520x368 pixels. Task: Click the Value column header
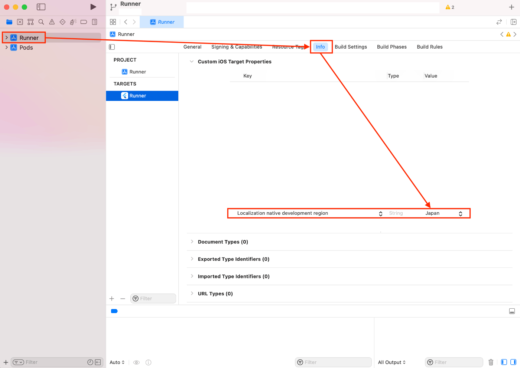pyautogui.click(x=431, y=76)
